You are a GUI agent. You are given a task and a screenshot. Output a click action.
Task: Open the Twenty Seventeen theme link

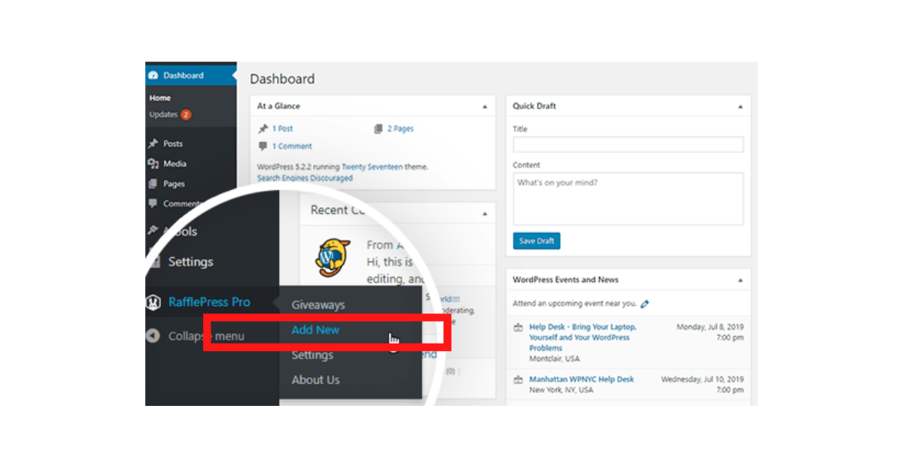click(372, 167)
